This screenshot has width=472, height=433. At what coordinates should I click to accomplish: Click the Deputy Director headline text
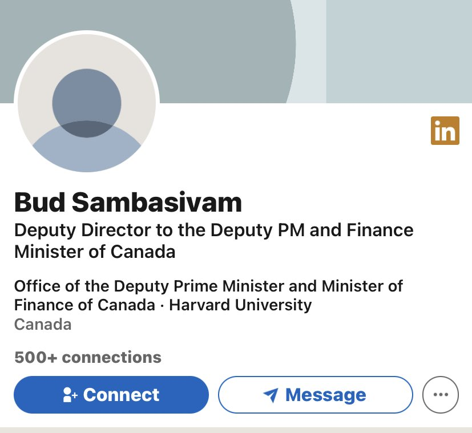pyautogui.click(x=213, y=230)
